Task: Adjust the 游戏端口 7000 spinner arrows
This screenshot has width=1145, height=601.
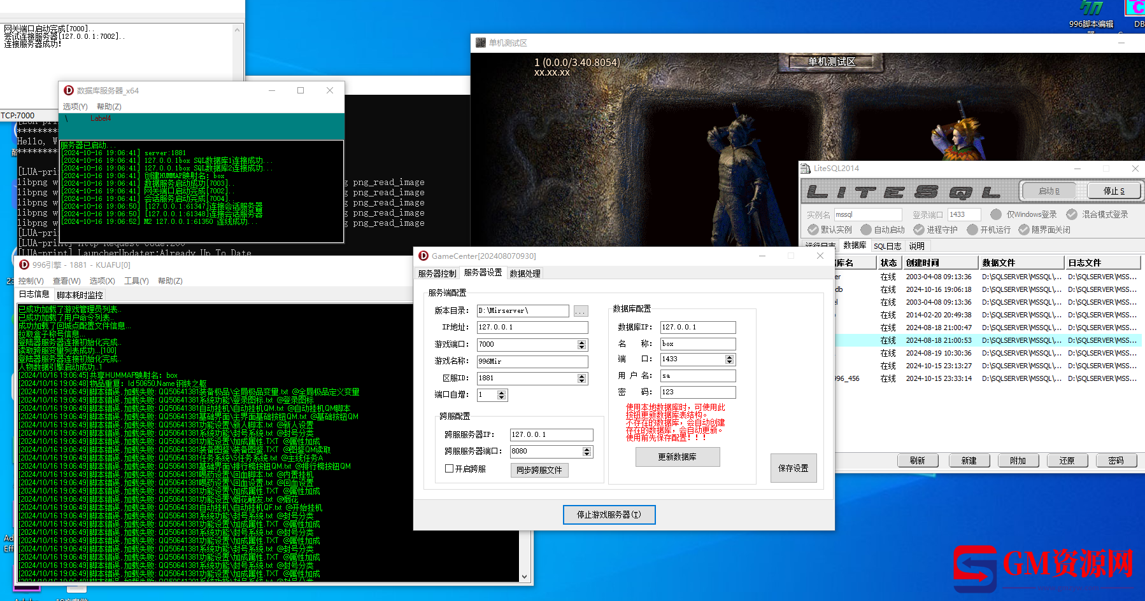Action: 581,344
